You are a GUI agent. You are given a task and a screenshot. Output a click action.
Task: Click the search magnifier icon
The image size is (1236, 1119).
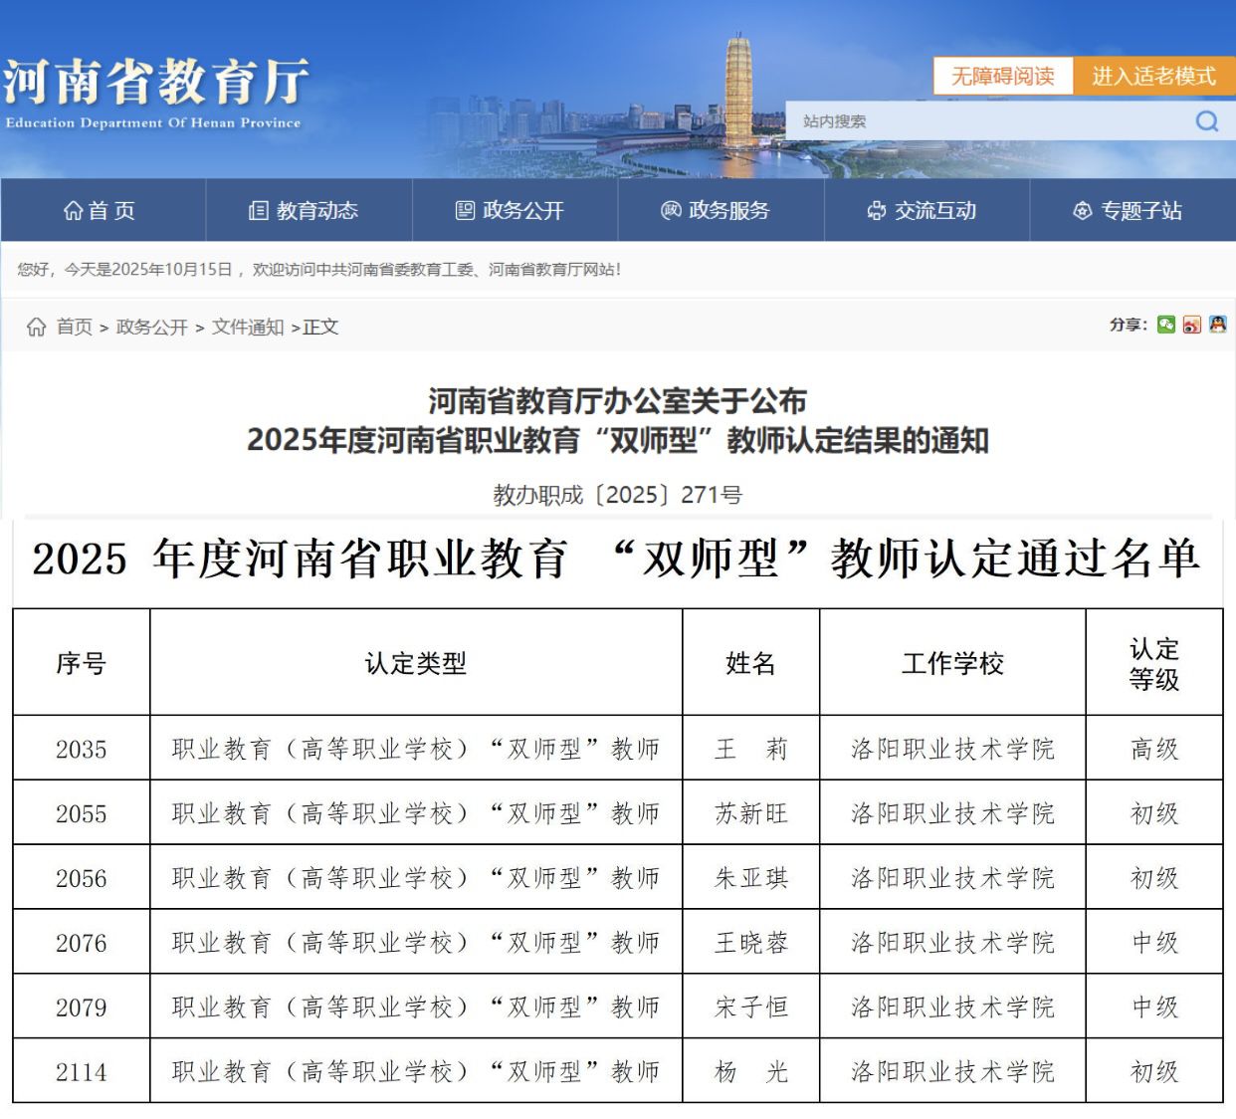tap(1206, 121)
